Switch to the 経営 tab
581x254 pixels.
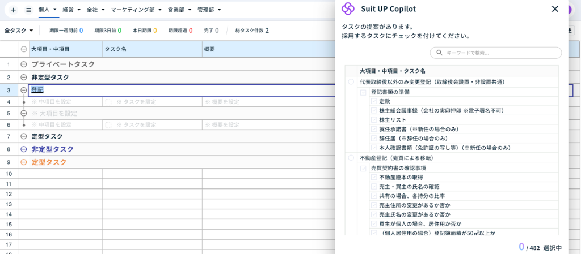click(x=68, y=10)
